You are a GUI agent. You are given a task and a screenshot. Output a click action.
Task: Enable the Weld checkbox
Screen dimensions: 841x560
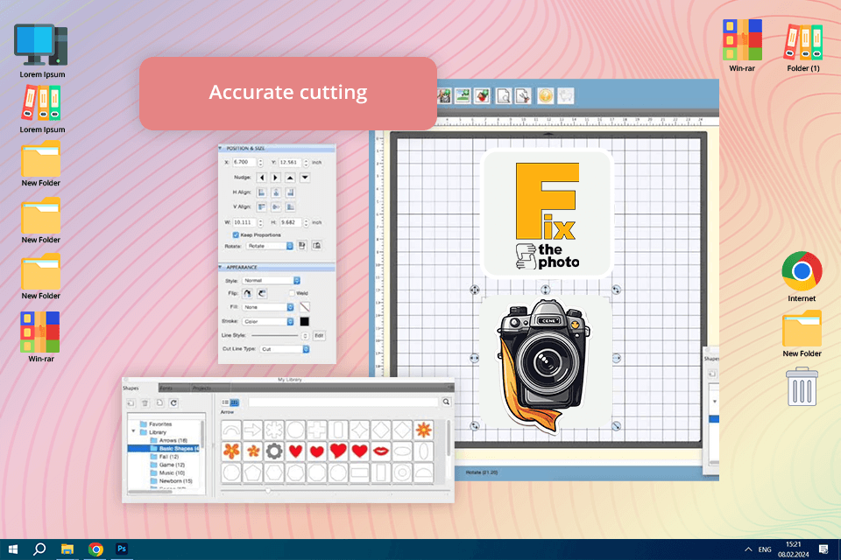(x=292, y=293)
